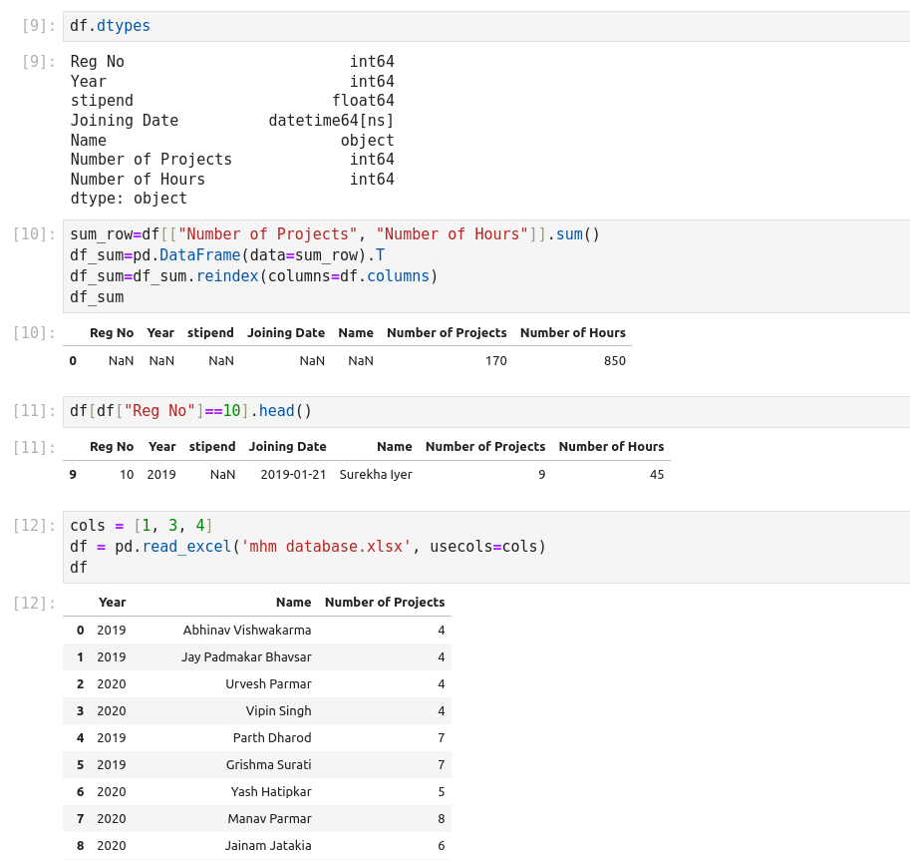Viewport: 910px width, 860px height.
Task: Select Surekha Iyer in the output table
Action: (x=375, y=475)
